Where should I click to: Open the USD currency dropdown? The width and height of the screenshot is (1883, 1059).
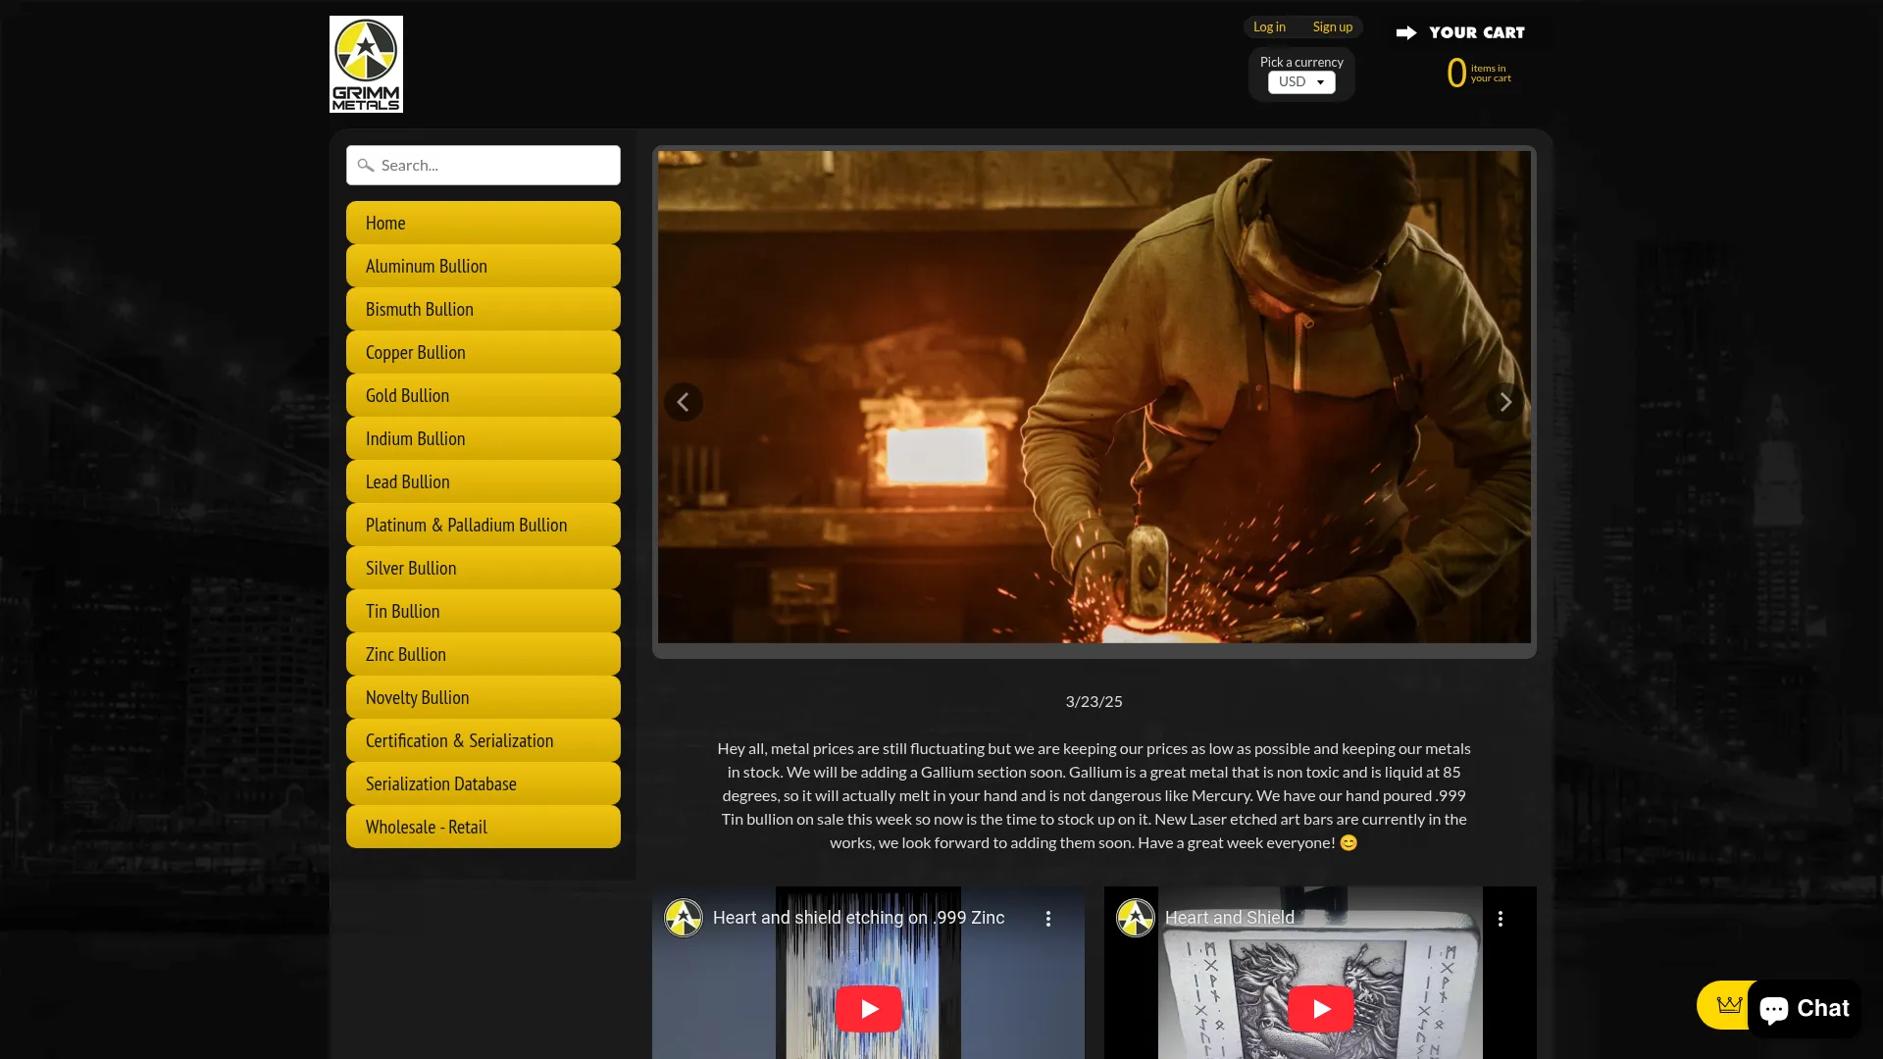(x=1300, y=82)
